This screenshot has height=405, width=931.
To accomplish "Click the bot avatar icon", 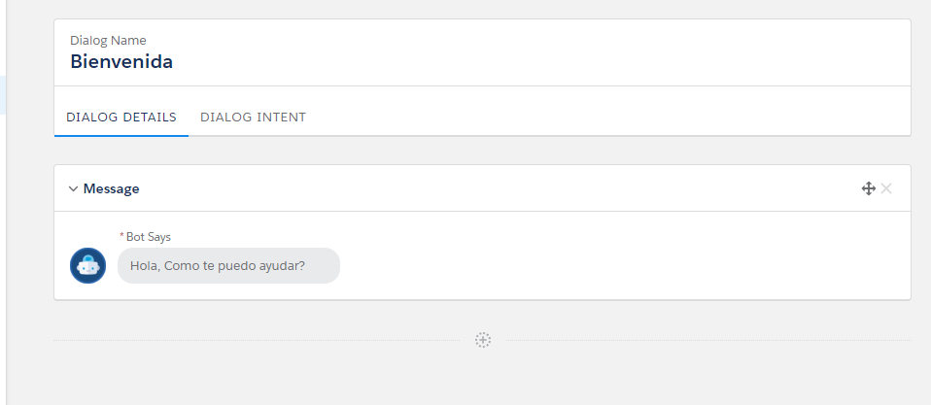I will pyautogui.click(x=87, y=265).
